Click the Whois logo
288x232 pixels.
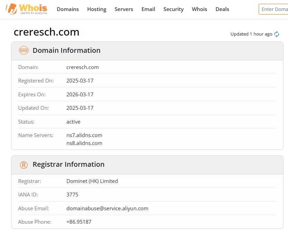27,9
